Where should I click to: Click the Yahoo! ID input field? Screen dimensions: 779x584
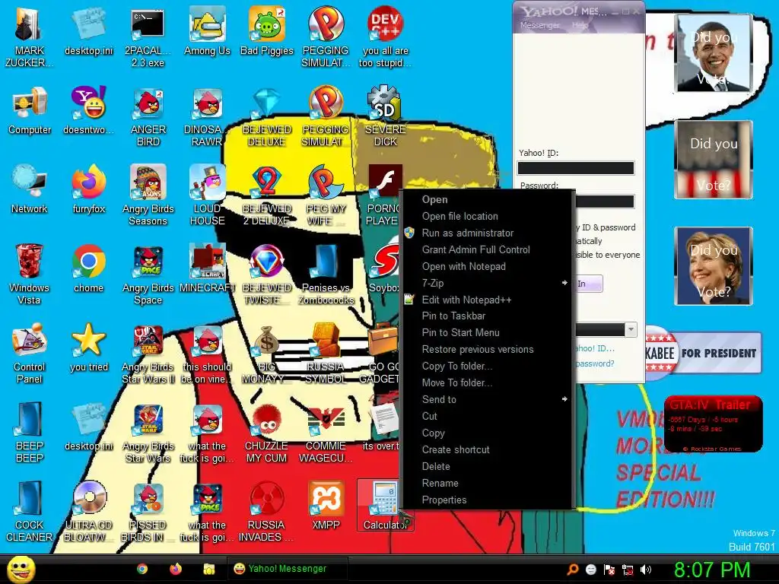576,168
